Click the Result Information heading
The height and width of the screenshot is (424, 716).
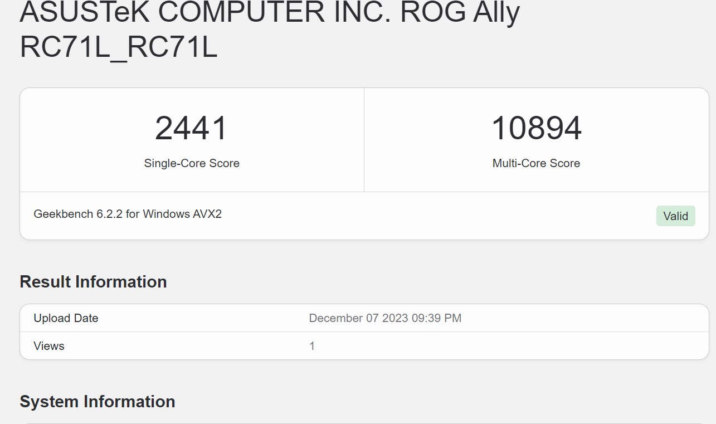click(x=93, y=282)
